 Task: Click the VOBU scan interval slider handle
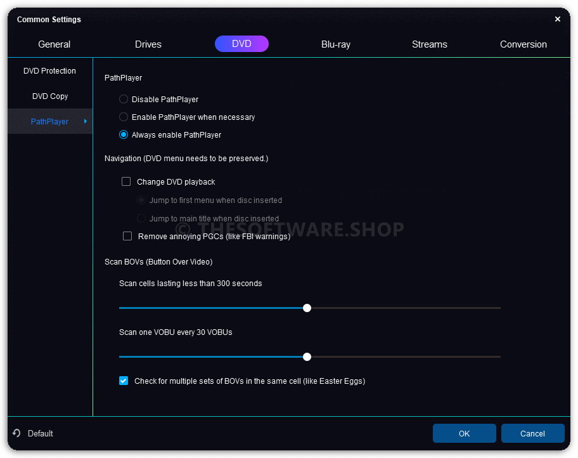point(307,357)
